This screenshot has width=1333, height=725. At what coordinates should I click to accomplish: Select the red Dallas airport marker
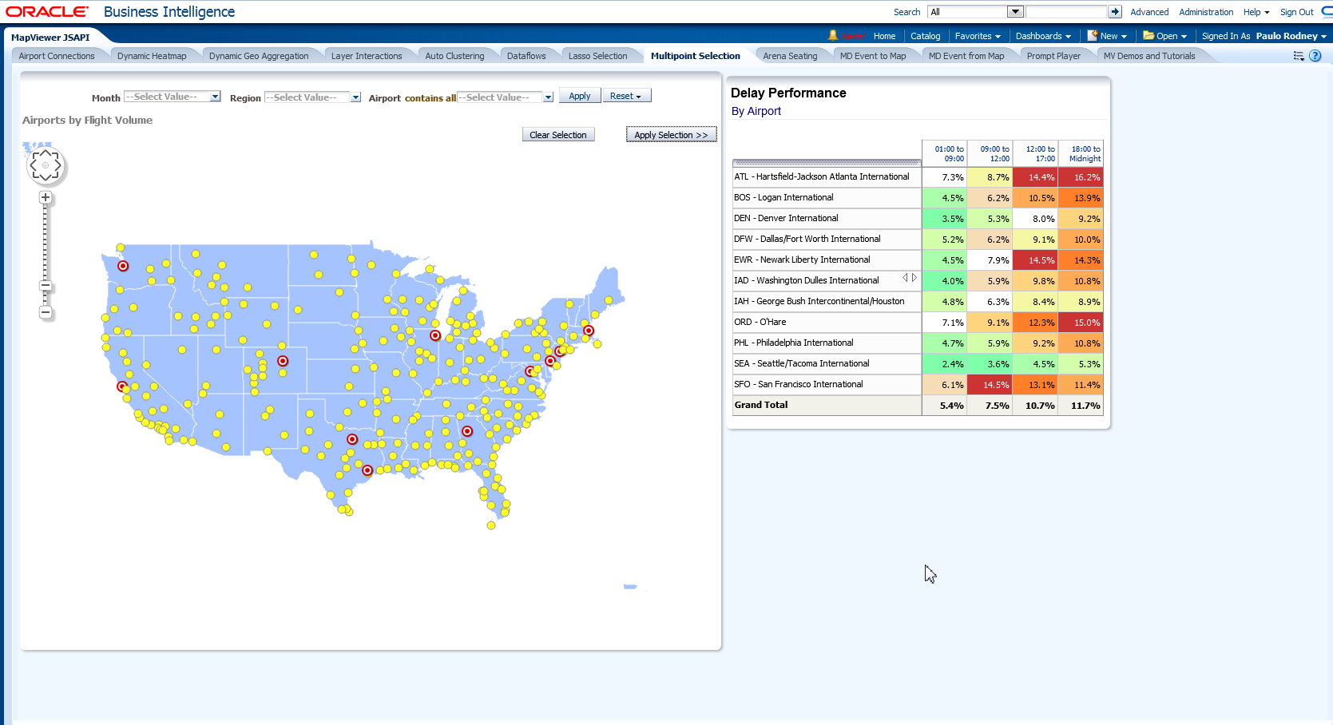[x=352, y=439]
